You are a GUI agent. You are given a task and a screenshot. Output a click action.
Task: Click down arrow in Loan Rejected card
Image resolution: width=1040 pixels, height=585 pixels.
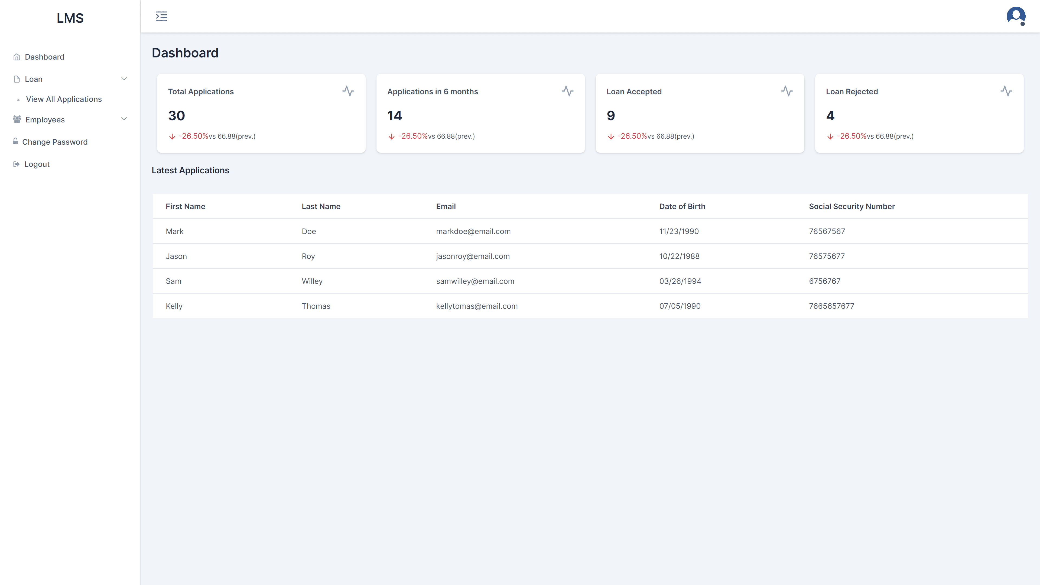(x=830, y=136)
